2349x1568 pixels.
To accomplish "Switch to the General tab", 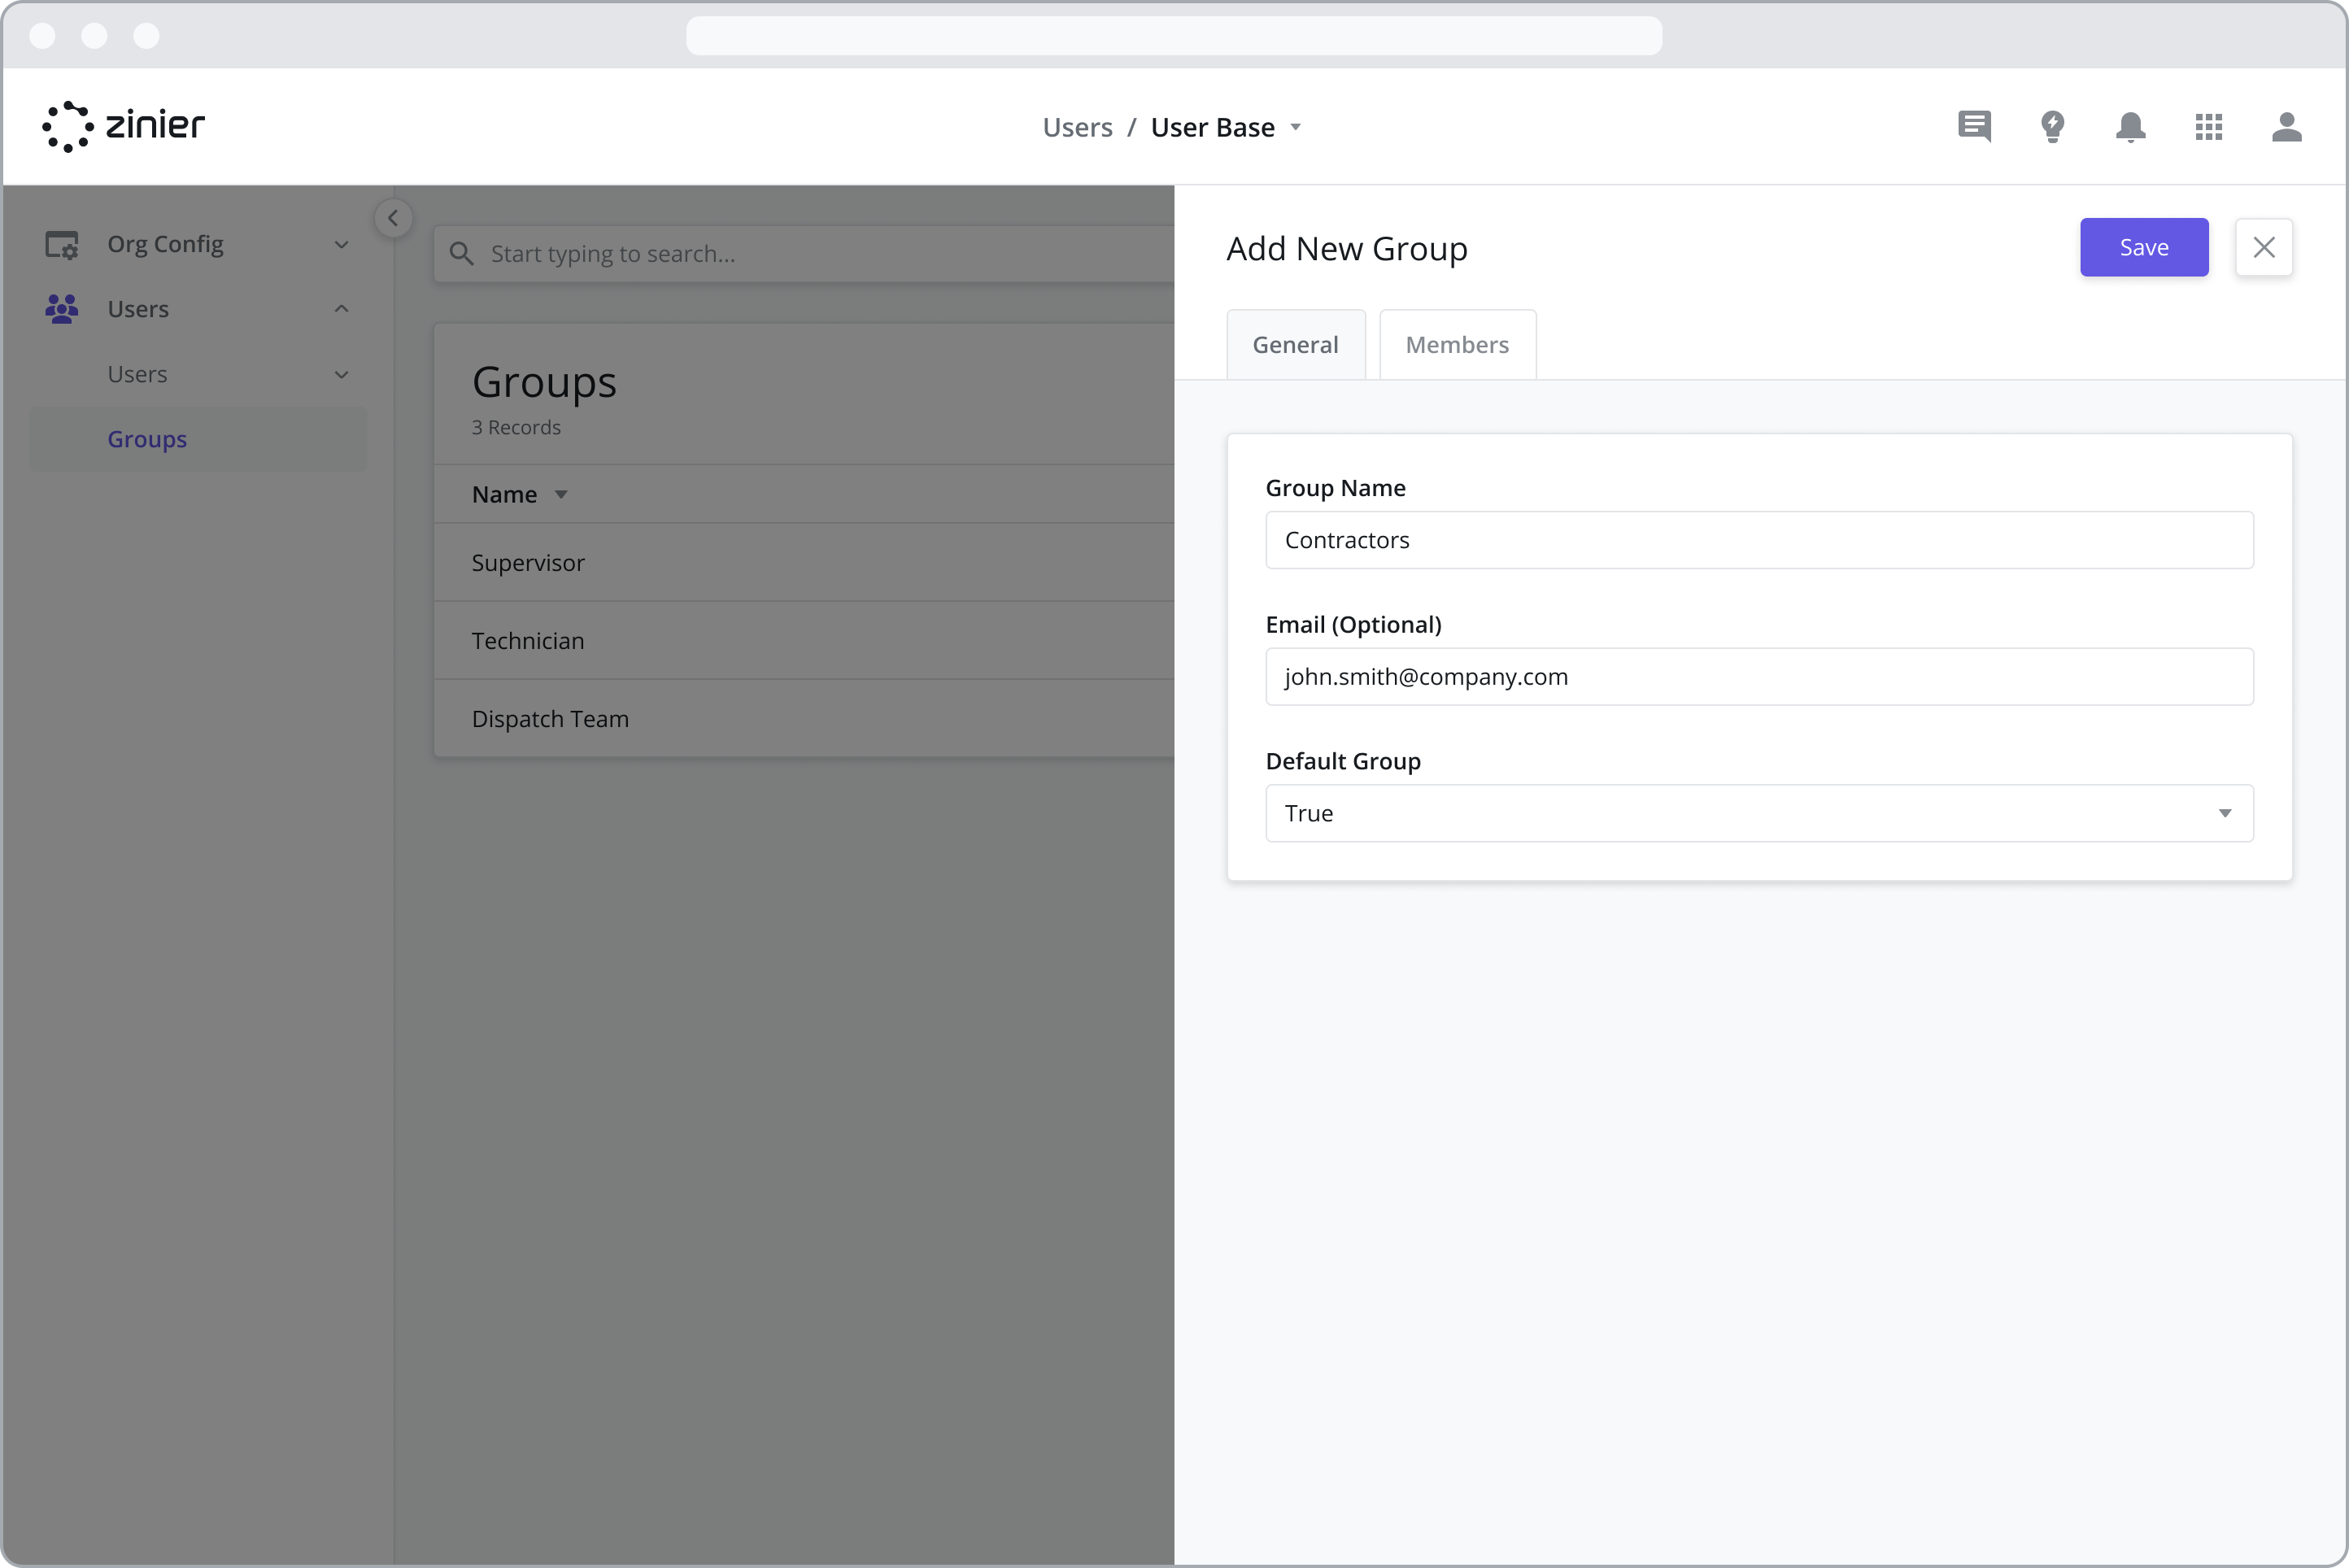I will click(x=1295, y=344).
